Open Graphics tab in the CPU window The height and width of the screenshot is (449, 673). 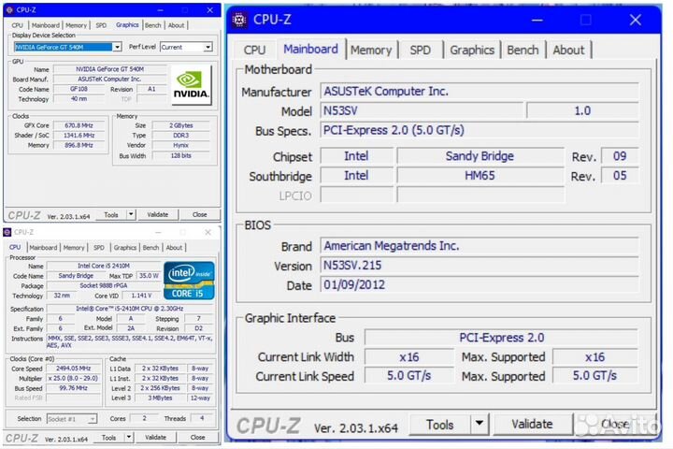pos(125,248)
